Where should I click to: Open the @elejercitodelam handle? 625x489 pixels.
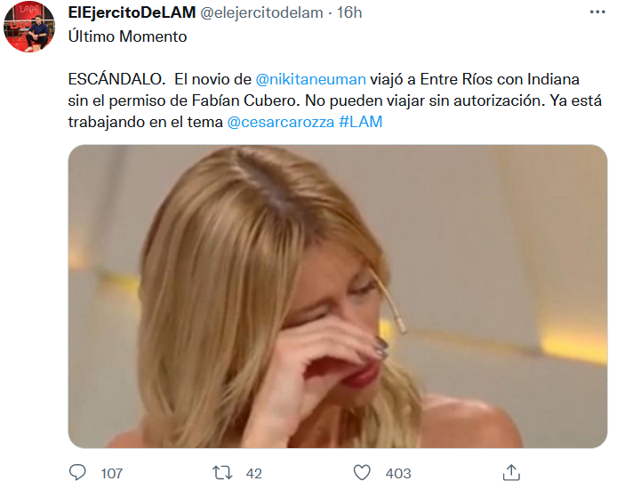pos(261,12)
